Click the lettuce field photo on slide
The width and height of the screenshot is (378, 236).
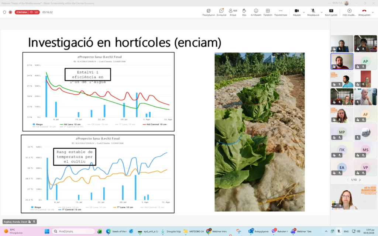click(260, 132)
